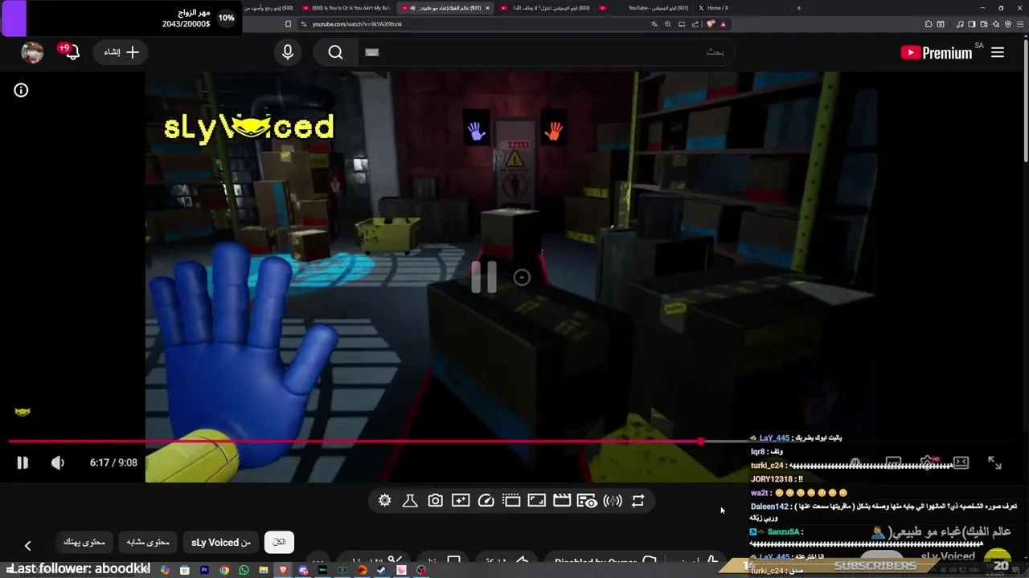Open the on-screen keyboard icon in search
Viewport: 1029px width, 578px height.
click(371, 52)
